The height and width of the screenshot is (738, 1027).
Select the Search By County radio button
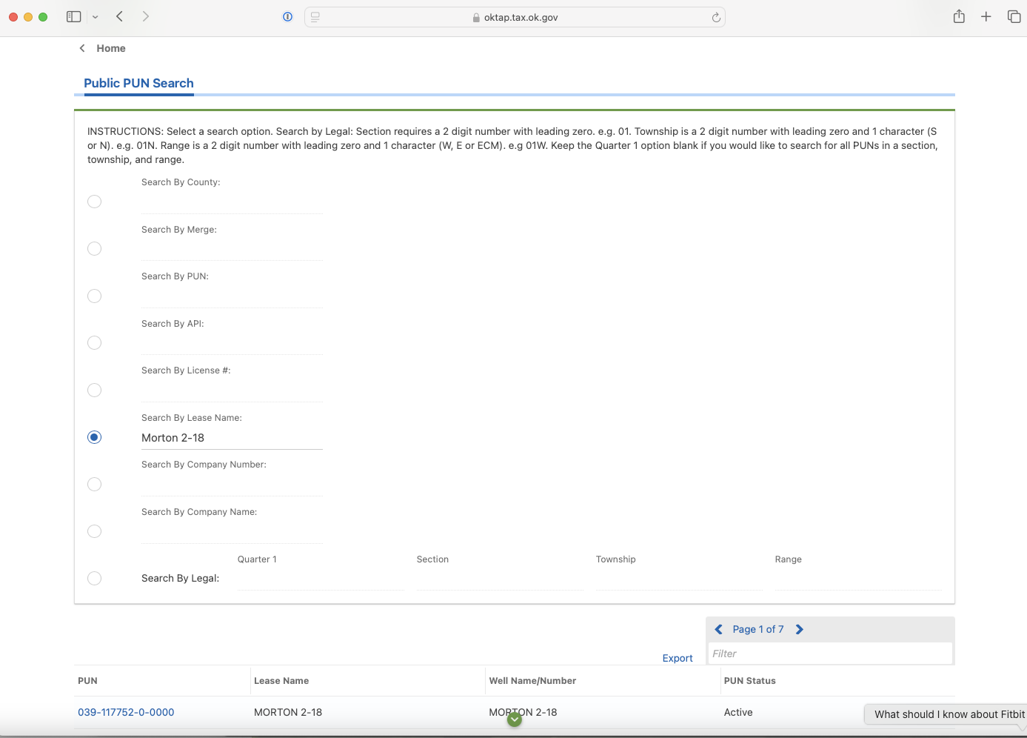(x=94, y=202)
